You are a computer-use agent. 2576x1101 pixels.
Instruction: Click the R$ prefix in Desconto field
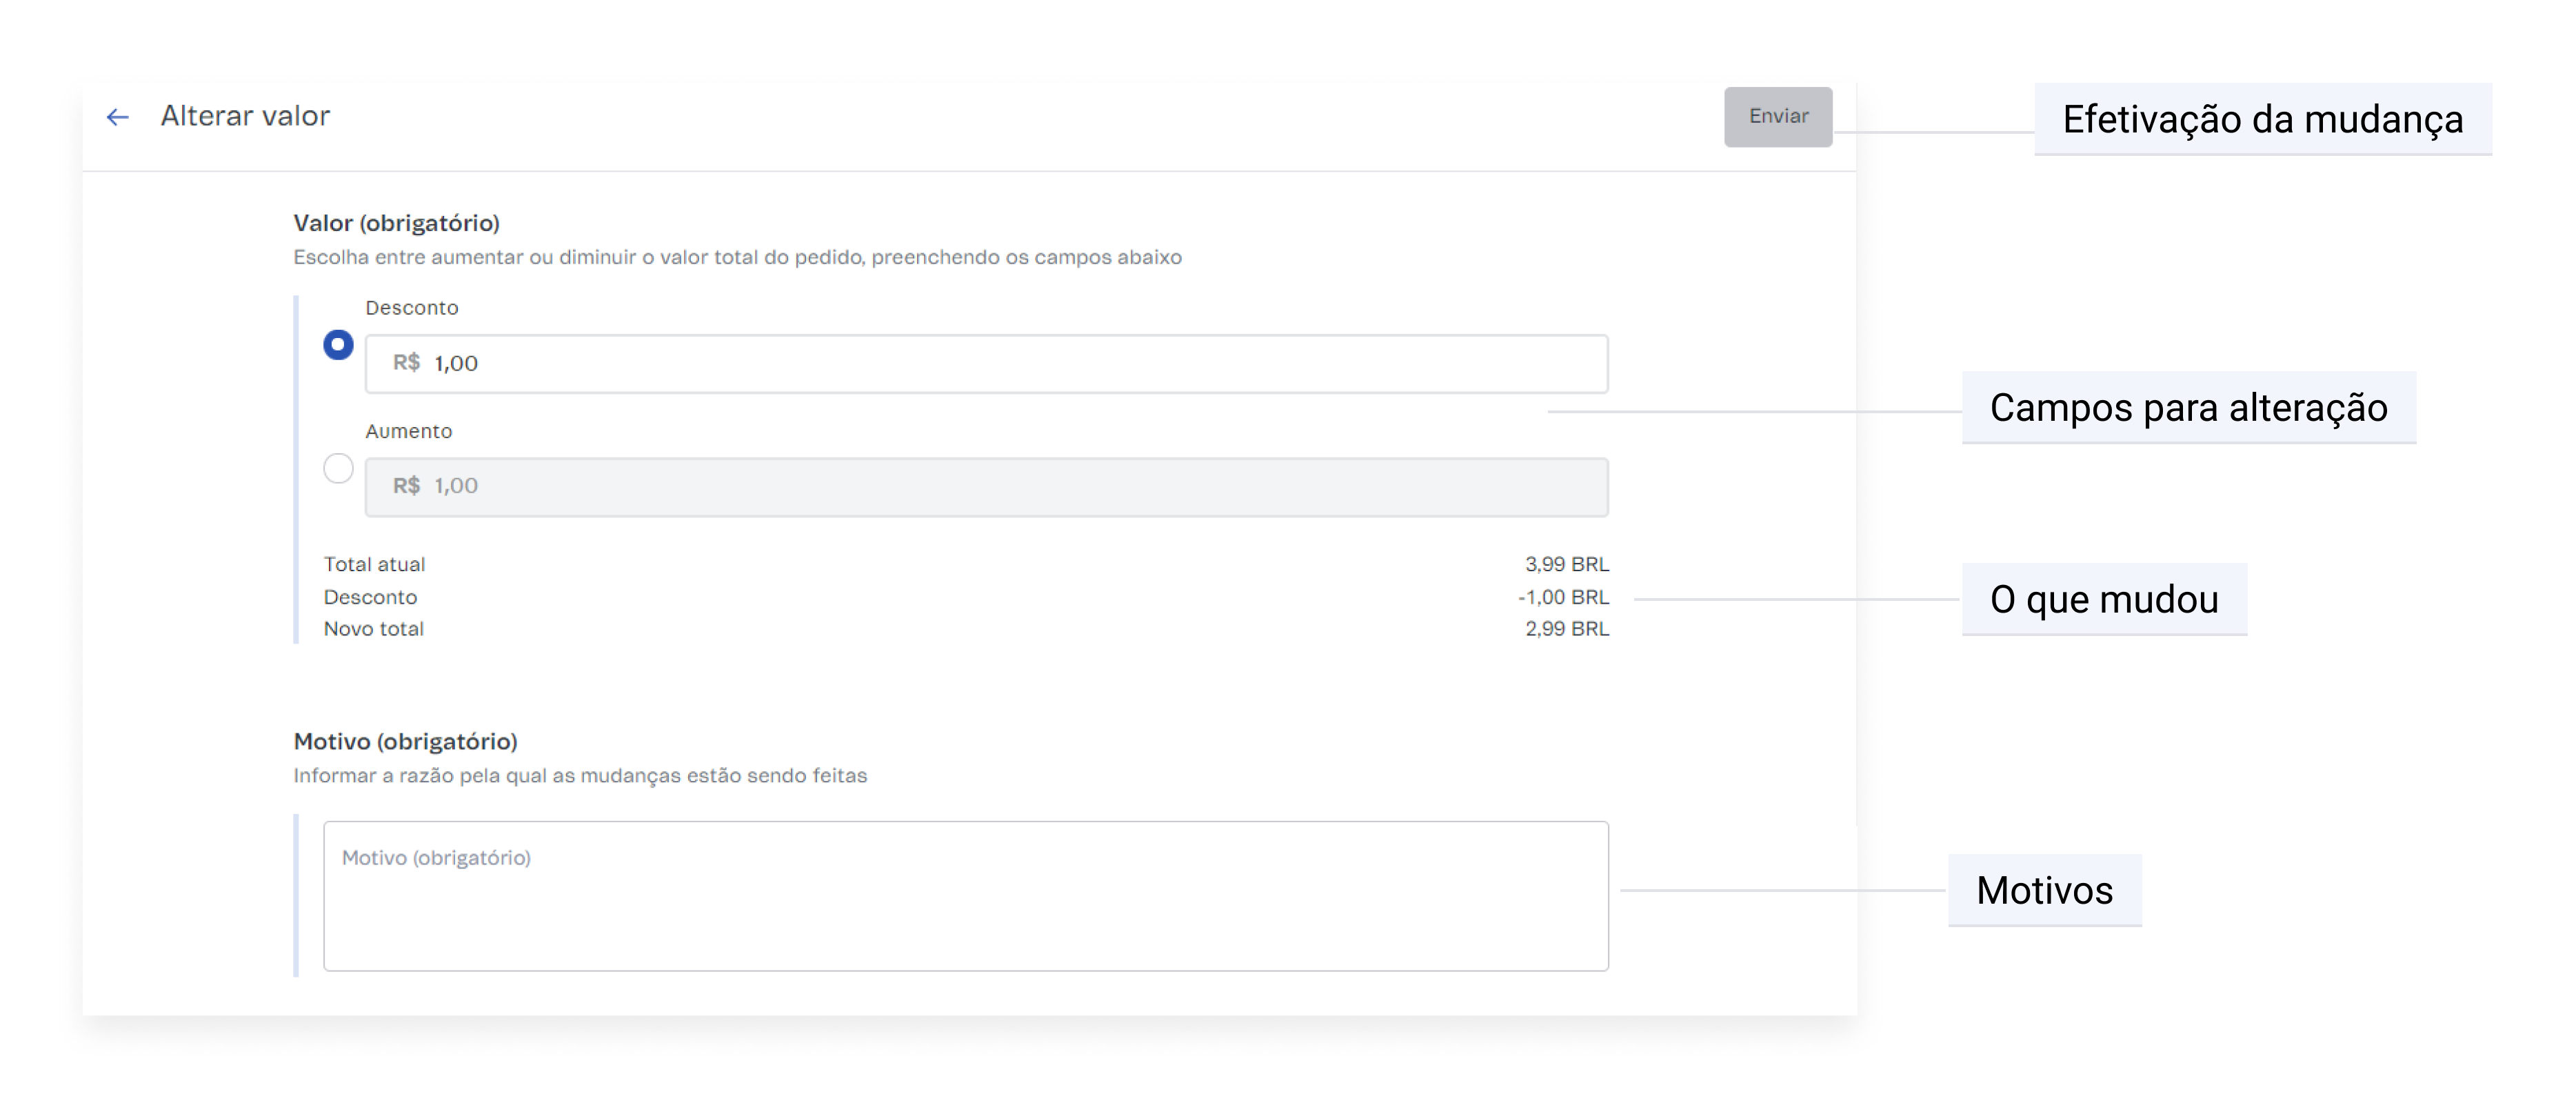point(406,364)
